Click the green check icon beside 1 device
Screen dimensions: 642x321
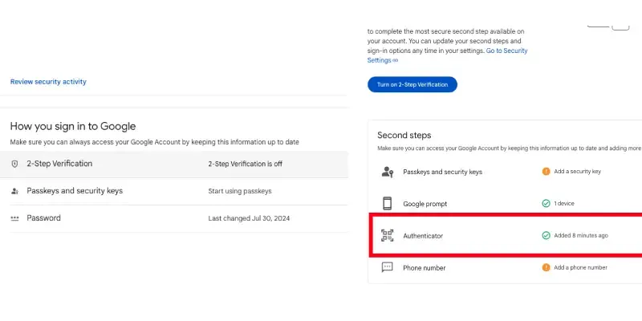(x=546, y=204)
